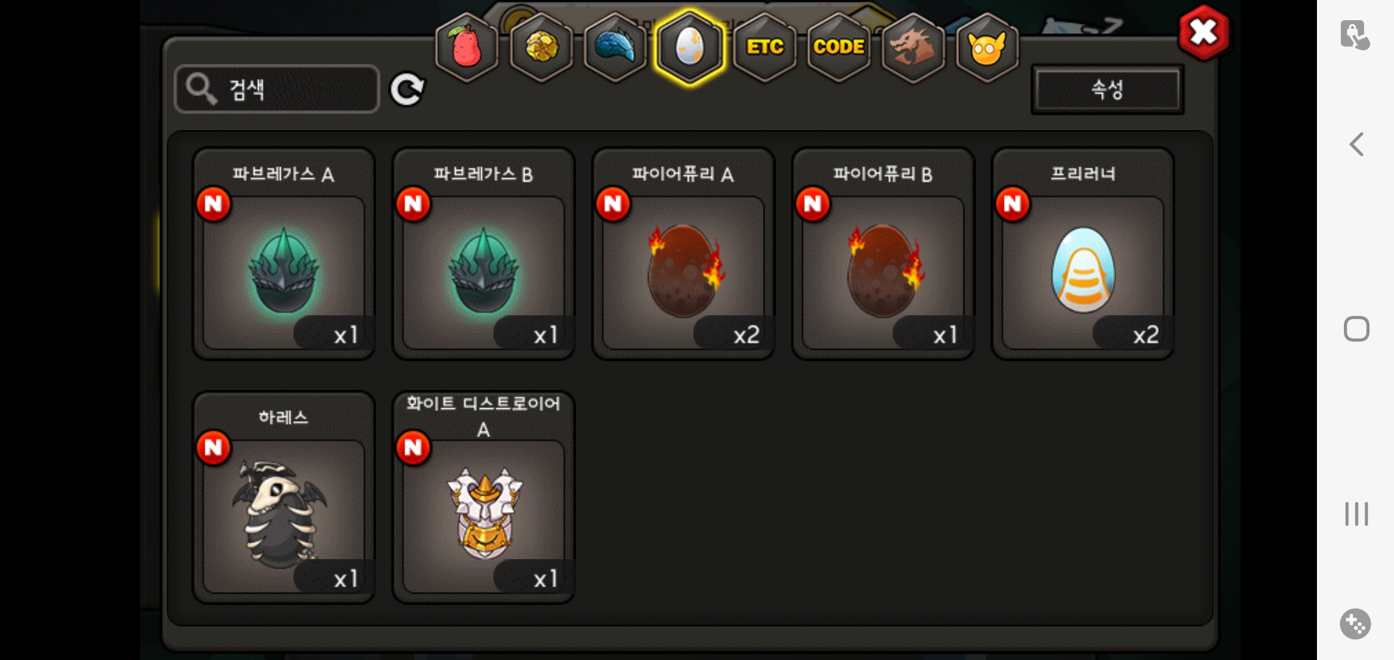The width and height of the screenshot is (1394, 660).
Task: Select the spotted egg category tab
Action: (690, 48)
